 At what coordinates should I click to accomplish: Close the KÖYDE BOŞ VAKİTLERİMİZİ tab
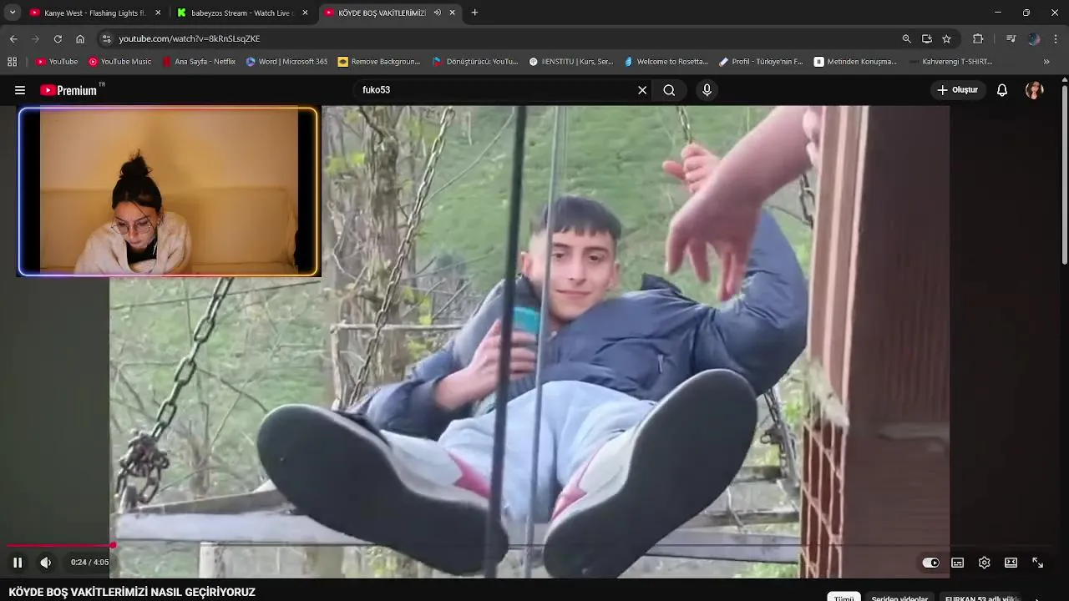(x=453, y=13)
